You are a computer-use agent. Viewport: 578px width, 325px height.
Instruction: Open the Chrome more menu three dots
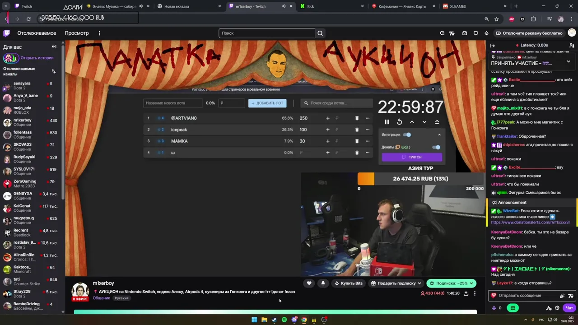(572, 19)
